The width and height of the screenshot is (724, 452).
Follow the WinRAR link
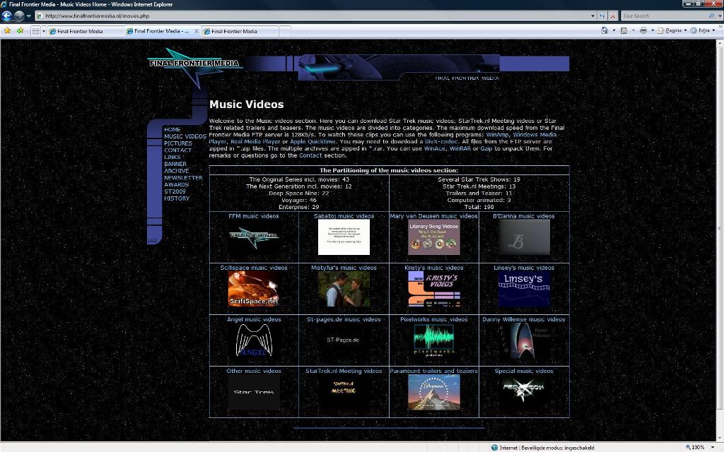pos(460,148)
